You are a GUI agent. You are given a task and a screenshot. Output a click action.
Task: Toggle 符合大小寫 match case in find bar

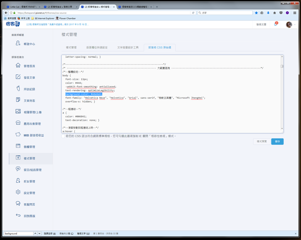point(66,234)
